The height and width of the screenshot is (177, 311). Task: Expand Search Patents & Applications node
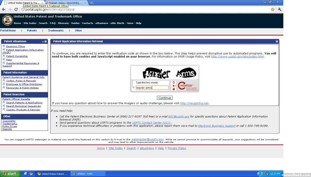click(4, 102)
